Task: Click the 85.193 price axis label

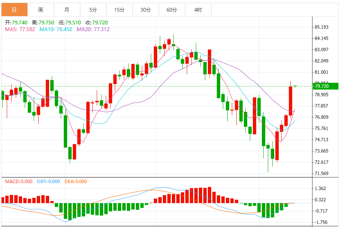Action: tap(321, 27)
